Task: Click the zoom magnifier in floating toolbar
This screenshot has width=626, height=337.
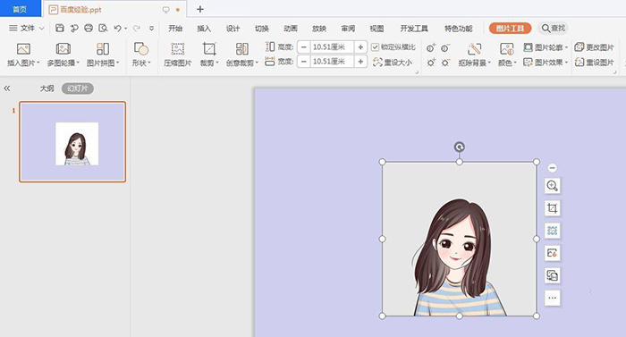Action: pos(552,186)
